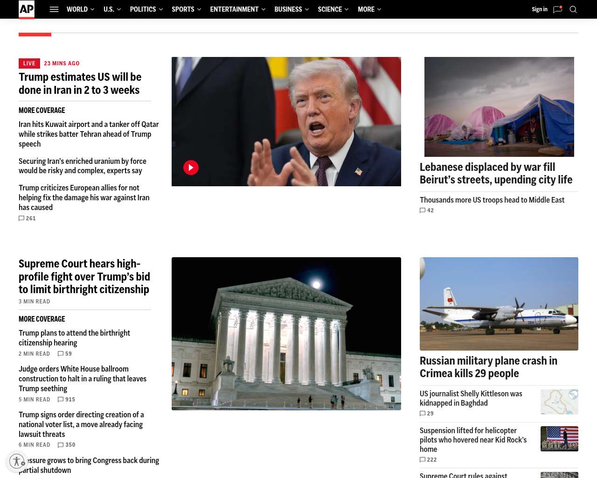This screenshot has width=597, height=478.
Task: Open the Supreme Court birthright citizenship headline
Action: point(84,276)
